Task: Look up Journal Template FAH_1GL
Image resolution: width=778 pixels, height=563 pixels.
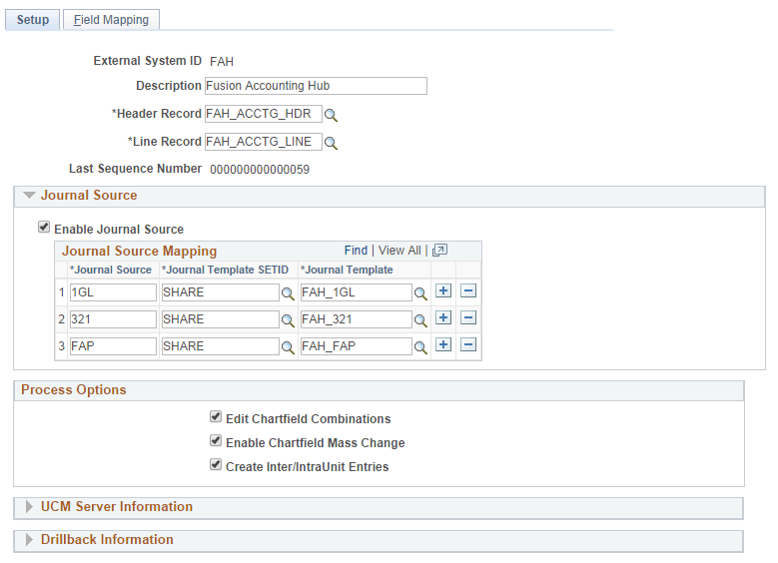Action: (420, 293)
